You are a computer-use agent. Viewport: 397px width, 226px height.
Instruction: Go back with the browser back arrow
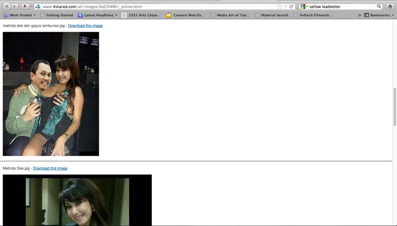pyautogui.click(x=6, y=6)
